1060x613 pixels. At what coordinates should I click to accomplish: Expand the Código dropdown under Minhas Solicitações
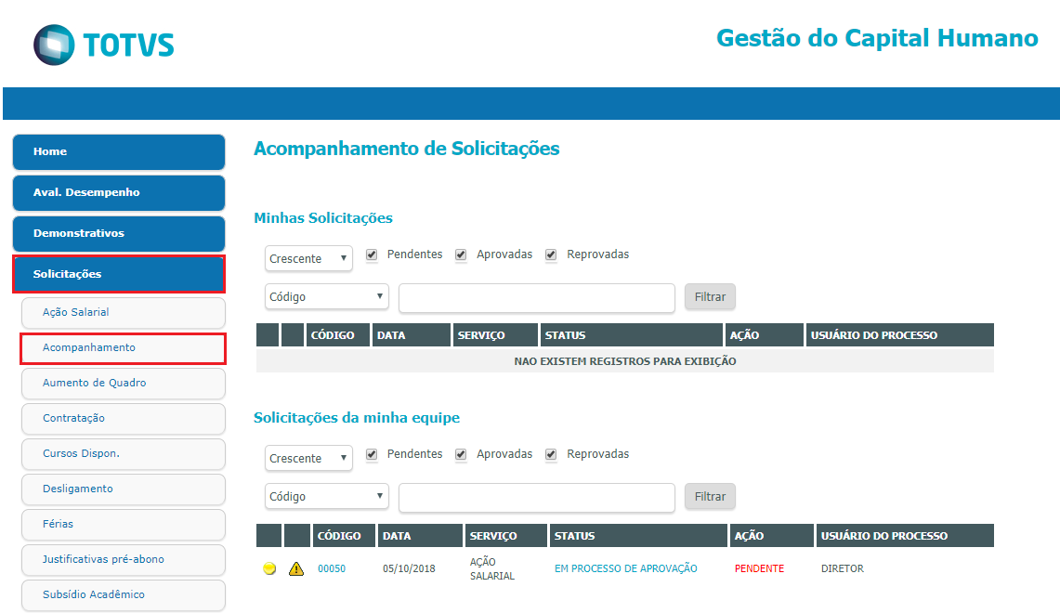(326, 295)
